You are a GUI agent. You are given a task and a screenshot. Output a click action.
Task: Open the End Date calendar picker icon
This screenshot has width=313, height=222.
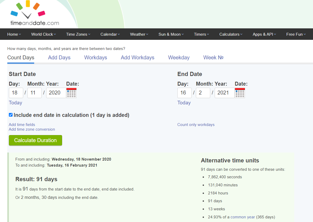[240, 93]
